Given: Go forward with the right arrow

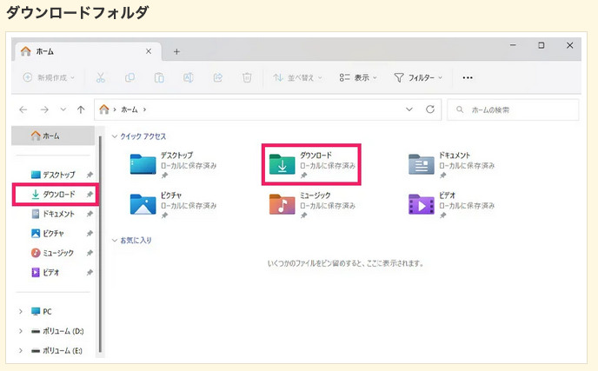Looking at the screenshot, I should (44, 109).
